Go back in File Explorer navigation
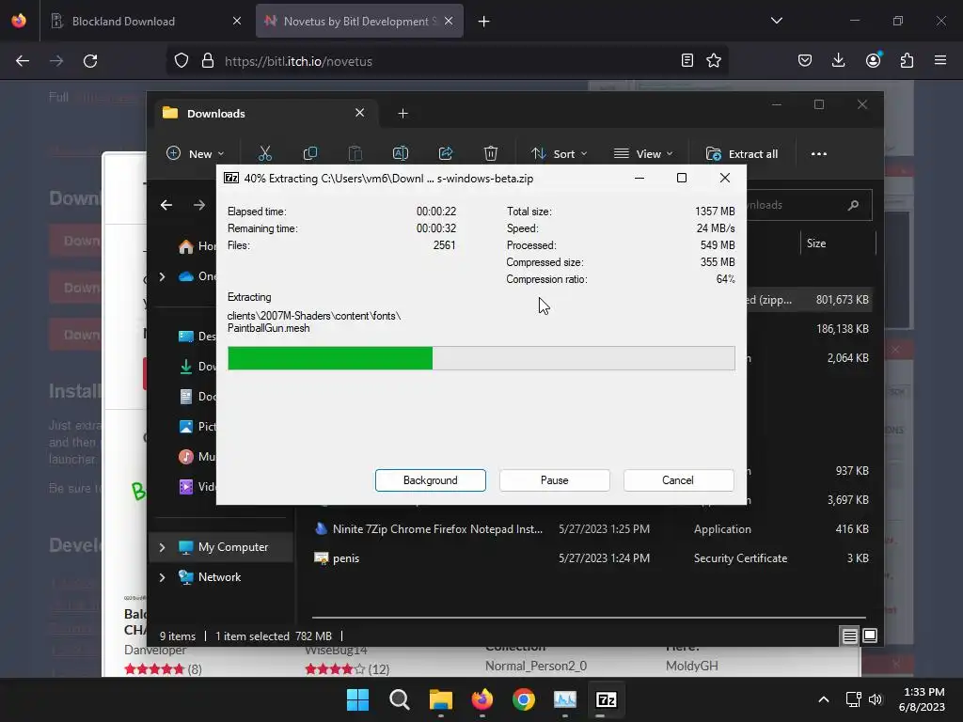Screen dimensions: 963x722 (x=166, y=205)
